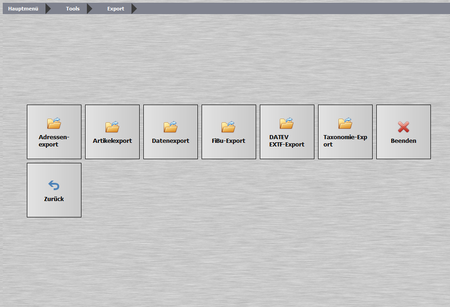Click the arrow right after Hauptmenü breadcrumb

coord(48,9)
